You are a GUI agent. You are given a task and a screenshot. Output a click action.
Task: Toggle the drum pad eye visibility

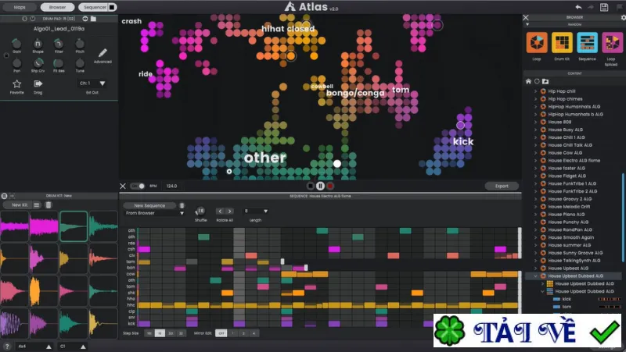85,19
